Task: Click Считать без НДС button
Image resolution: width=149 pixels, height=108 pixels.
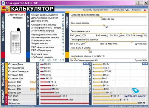Action: click(120, 10)
